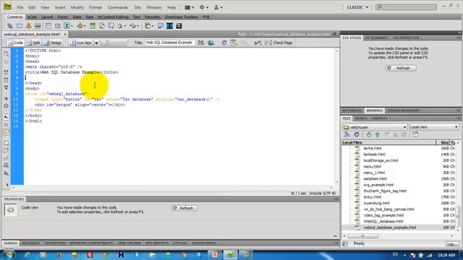This screenshot has width=463, height=260.
Task: Click the Log... button
Action: click(x=452, y=244)
